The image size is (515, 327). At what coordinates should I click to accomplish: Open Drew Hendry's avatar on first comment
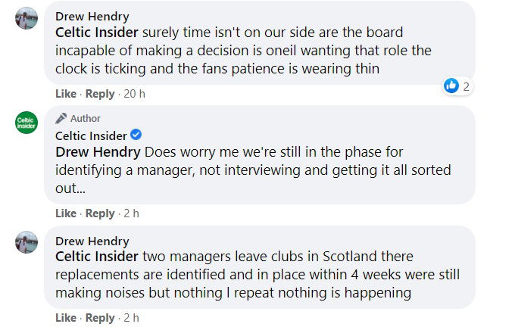27,18
